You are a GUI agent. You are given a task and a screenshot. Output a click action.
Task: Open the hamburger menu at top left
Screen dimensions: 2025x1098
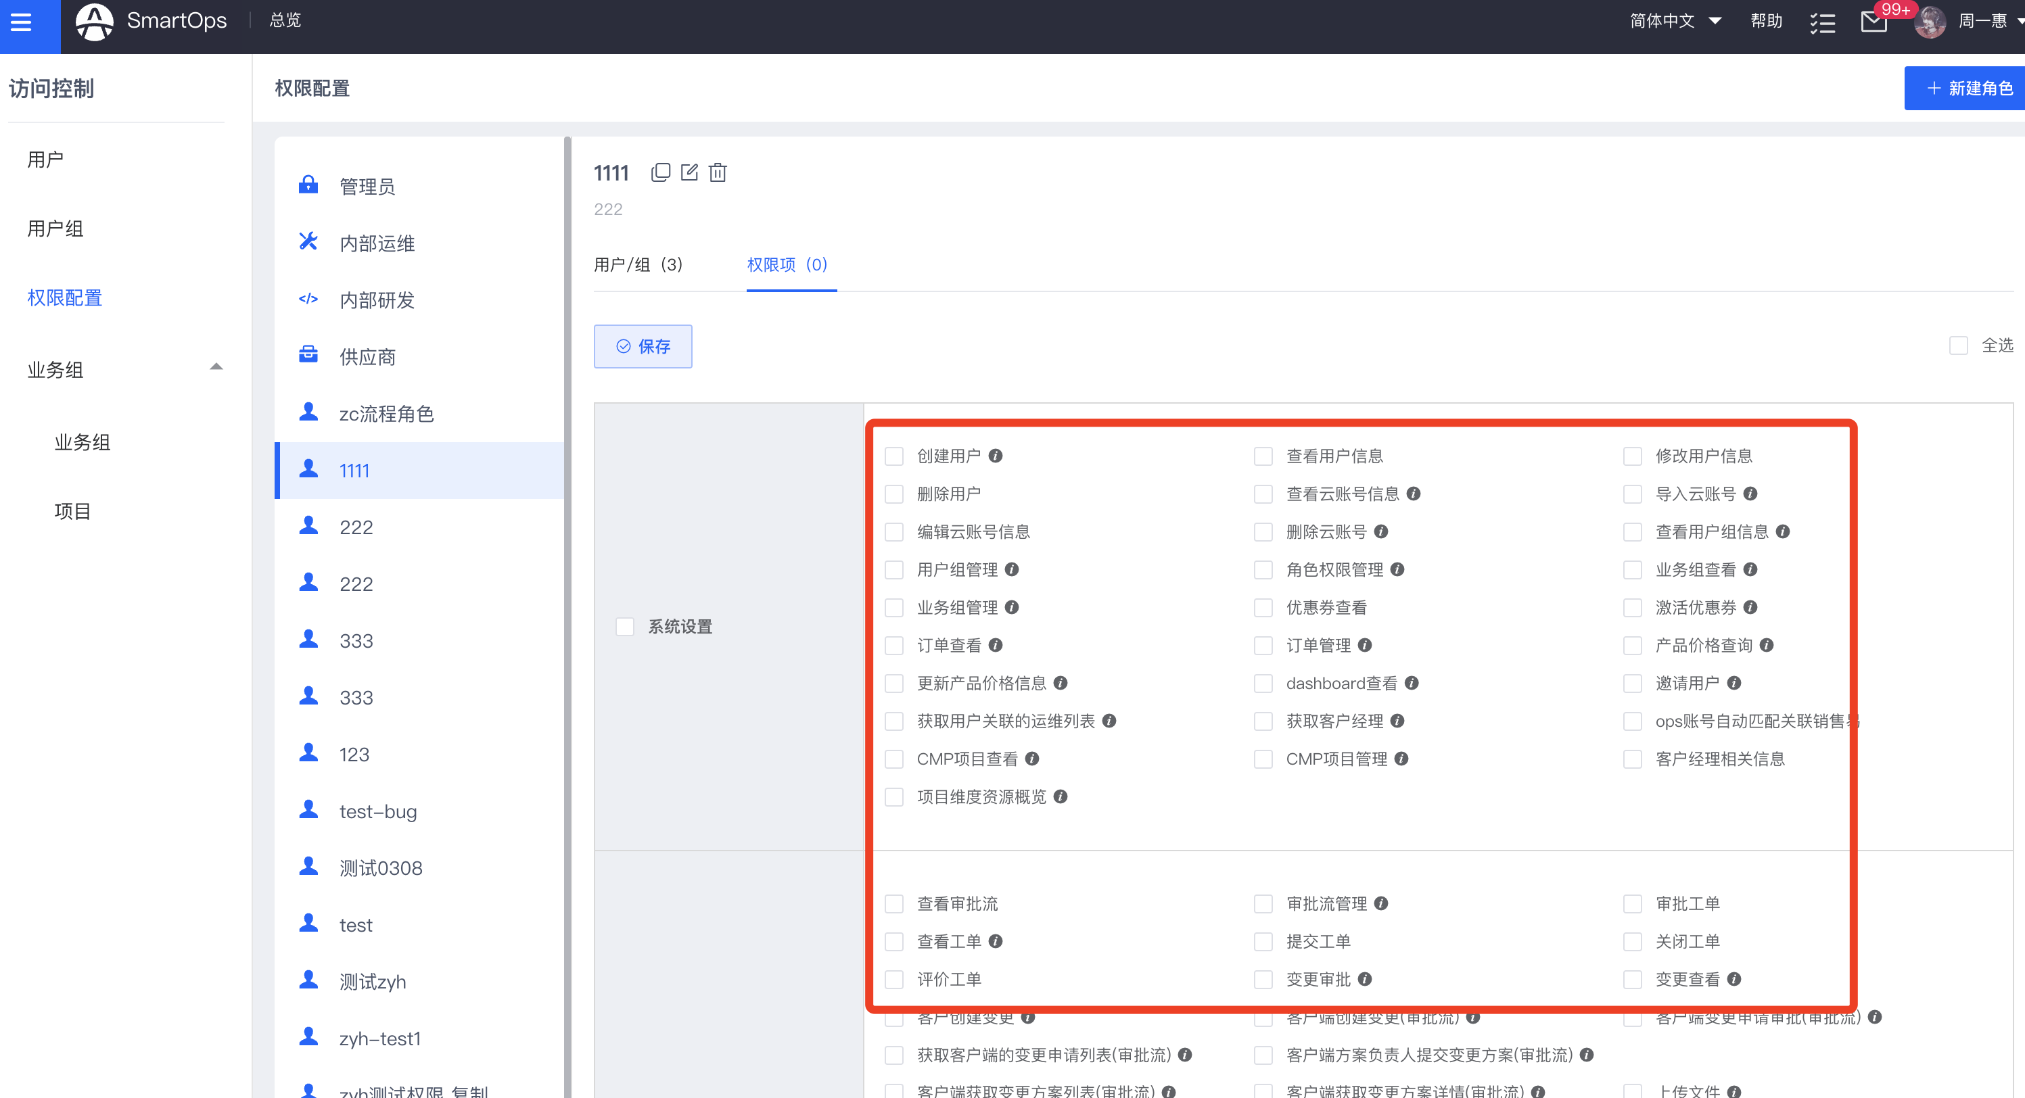21,21
